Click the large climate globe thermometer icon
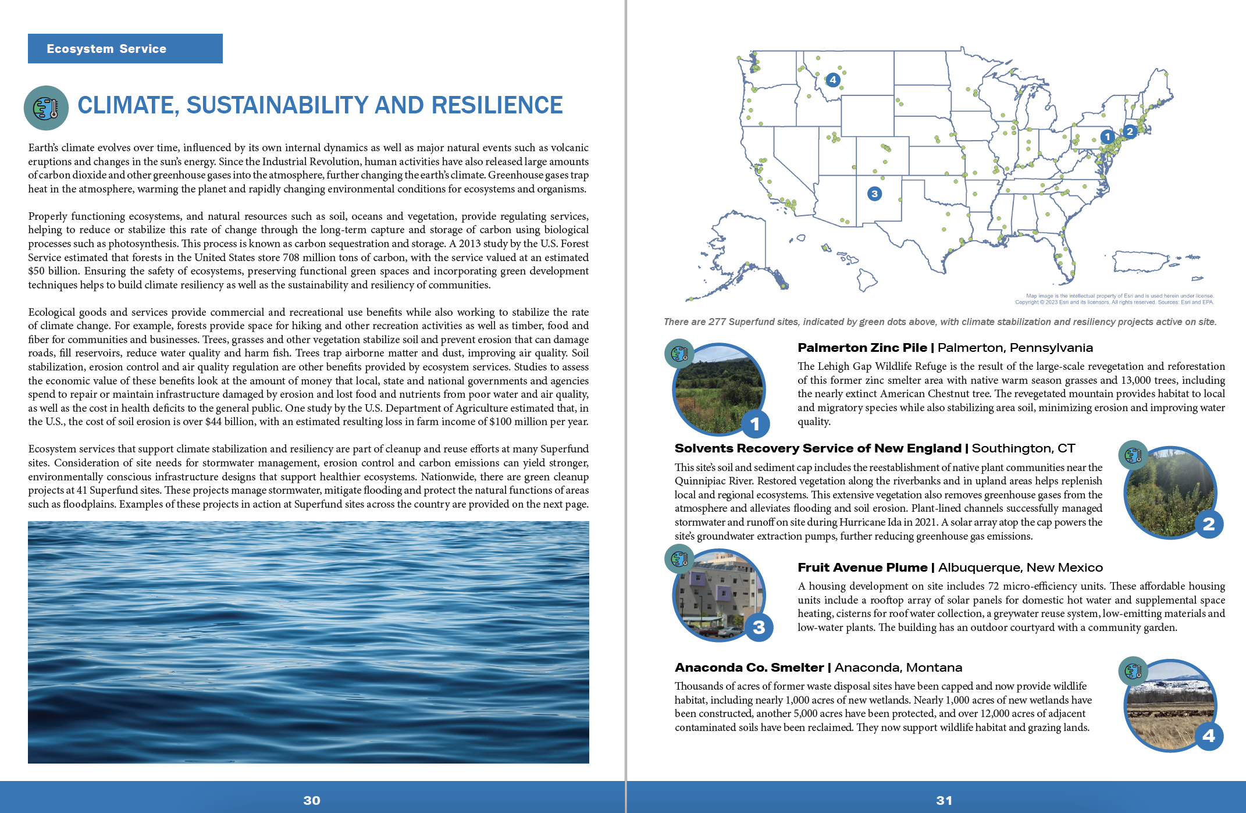1246x813 pixels. click(46, 108)
